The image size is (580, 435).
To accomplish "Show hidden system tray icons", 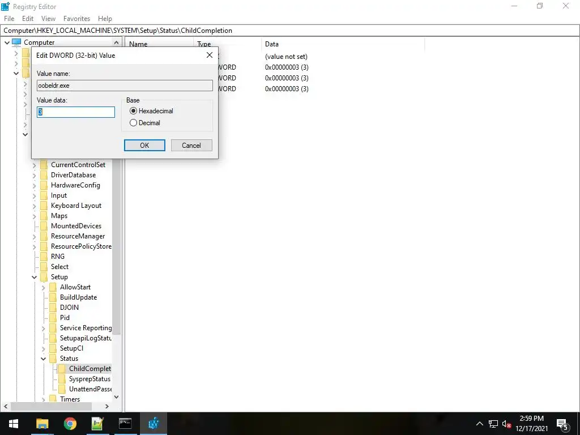I will (x=479, y=424).
